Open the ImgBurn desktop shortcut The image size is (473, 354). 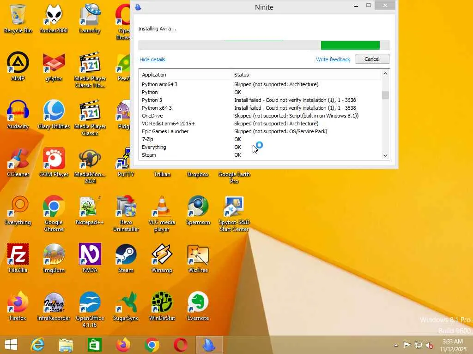[x=54, y=258]
